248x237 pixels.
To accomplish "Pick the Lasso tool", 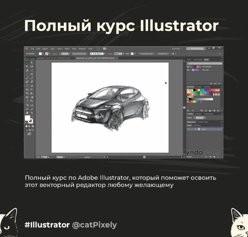I will coord(32,67).
